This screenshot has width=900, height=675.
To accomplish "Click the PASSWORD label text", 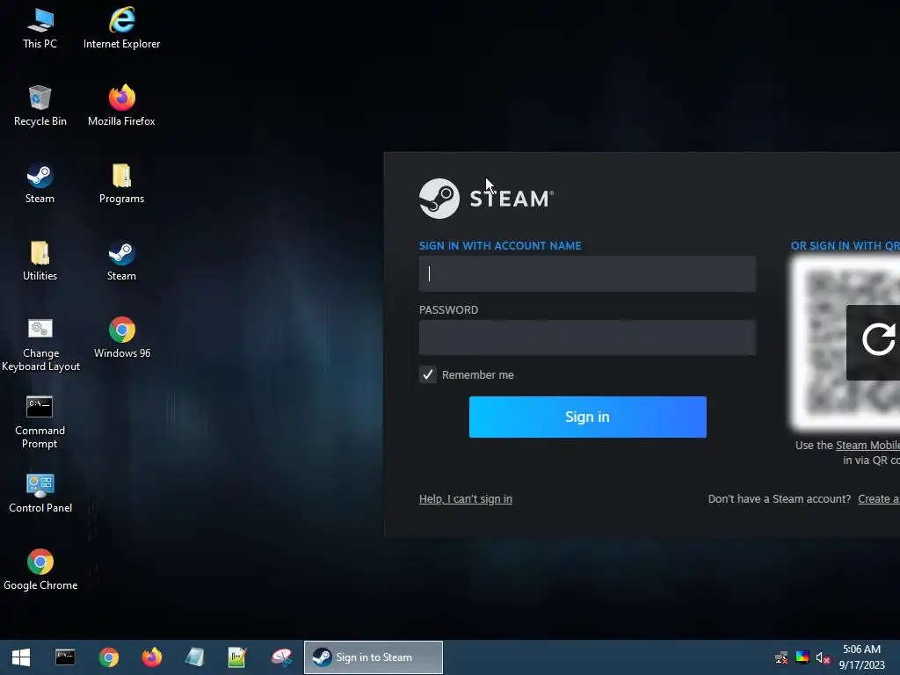I will coord(448,310).
